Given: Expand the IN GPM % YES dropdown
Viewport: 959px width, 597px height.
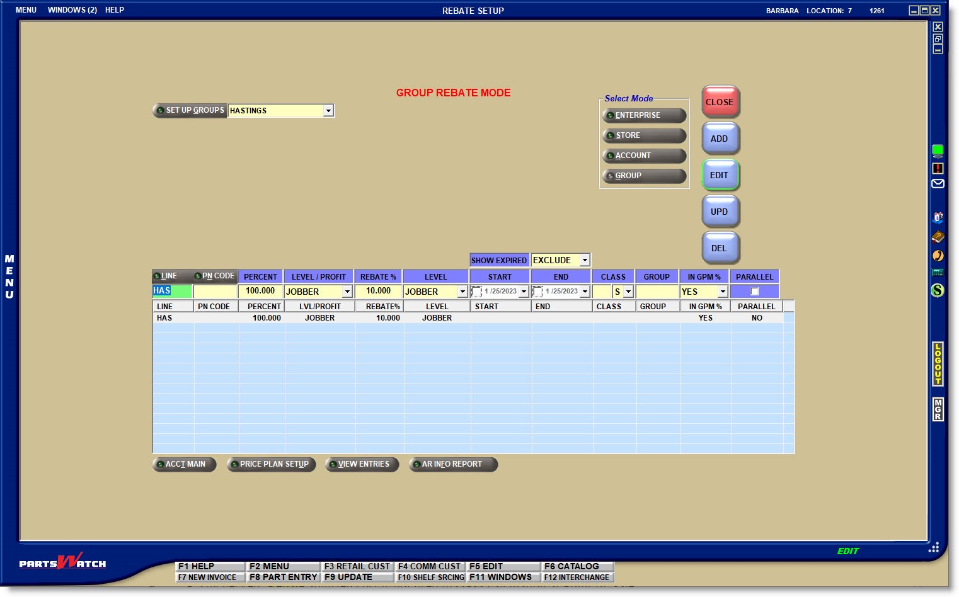Looking at the screenshot, I should click(722, 292).
